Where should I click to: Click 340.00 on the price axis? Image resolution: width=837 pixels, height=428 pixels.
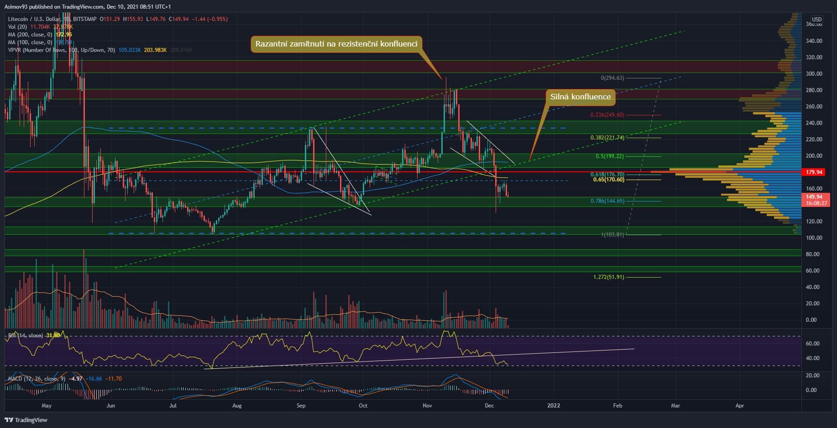click(814, 41)
